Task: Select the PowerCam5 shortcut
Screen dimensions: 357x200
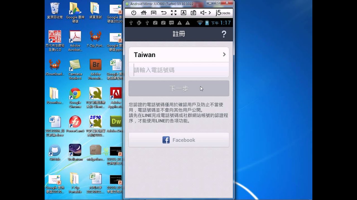Action: (x=75, y=124)
